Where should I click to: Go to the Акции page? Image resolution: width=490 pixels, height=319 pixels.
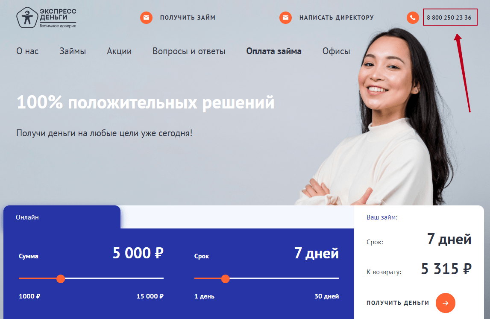[x=119, y=51]
